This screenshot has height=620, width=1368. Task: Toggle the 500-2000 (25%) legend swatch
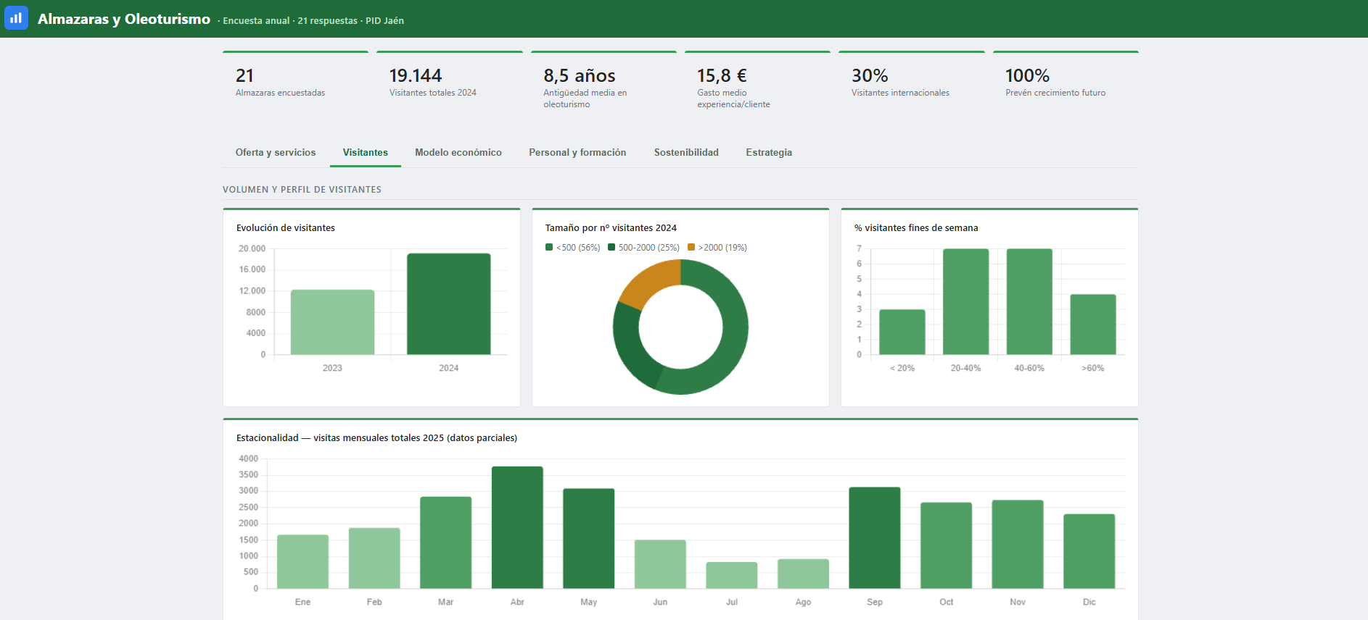click(611, 247)
